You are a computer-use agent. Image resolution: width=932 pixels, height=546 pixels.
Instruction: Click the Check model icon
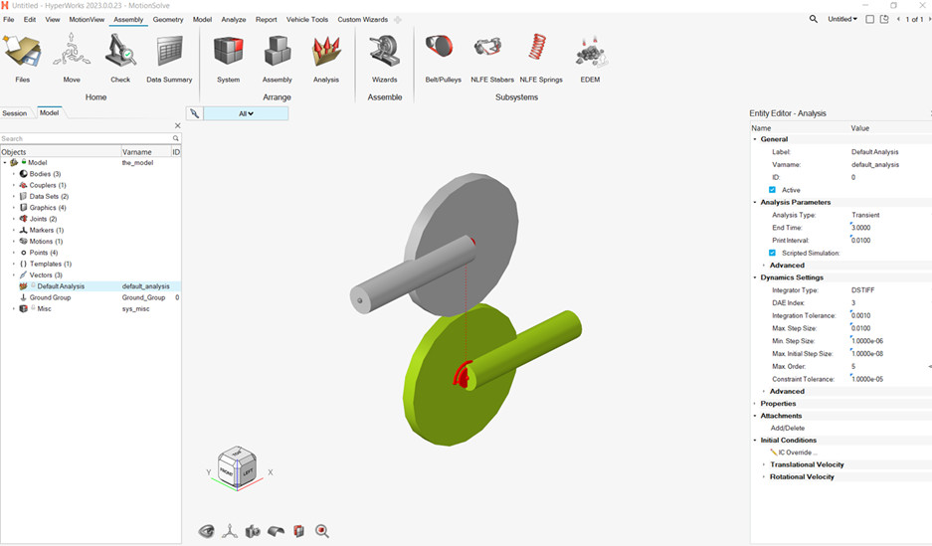[x=120, y=51]
